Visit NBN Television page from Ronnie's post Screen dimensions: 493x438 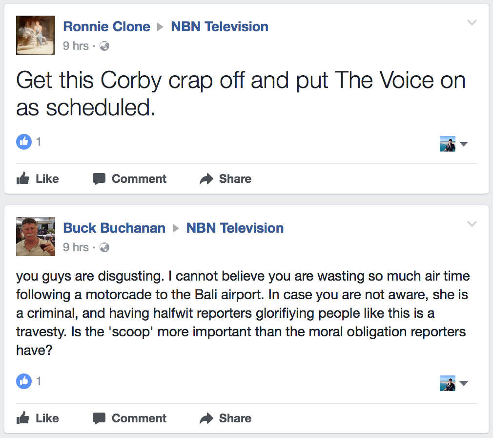220,26
